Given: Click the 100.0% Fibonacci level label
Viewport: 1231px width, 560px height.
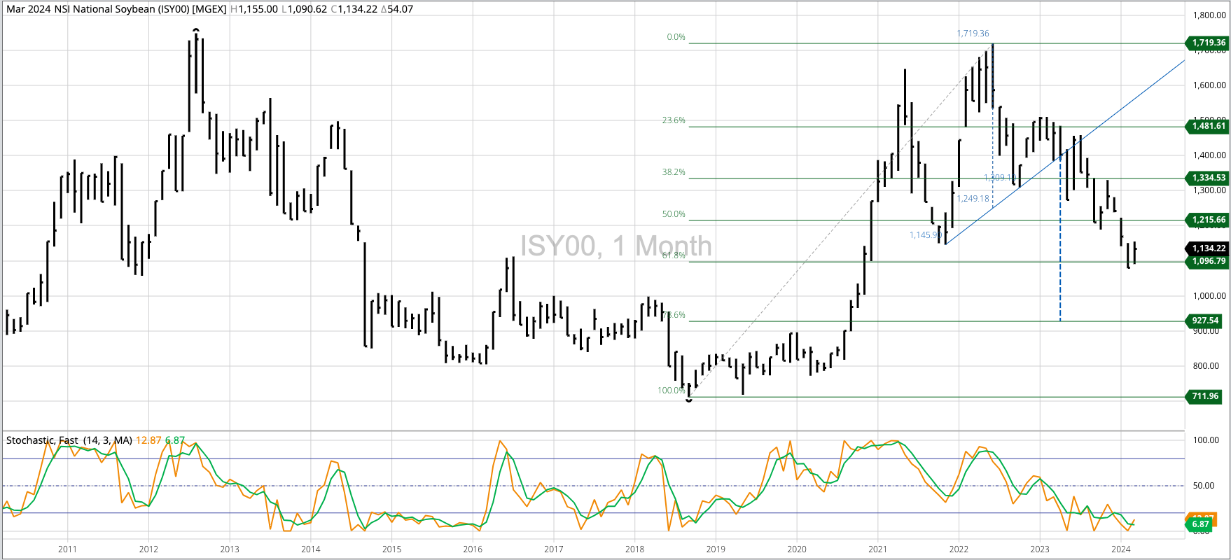Looking at the screenshot, I should (671, 391).
